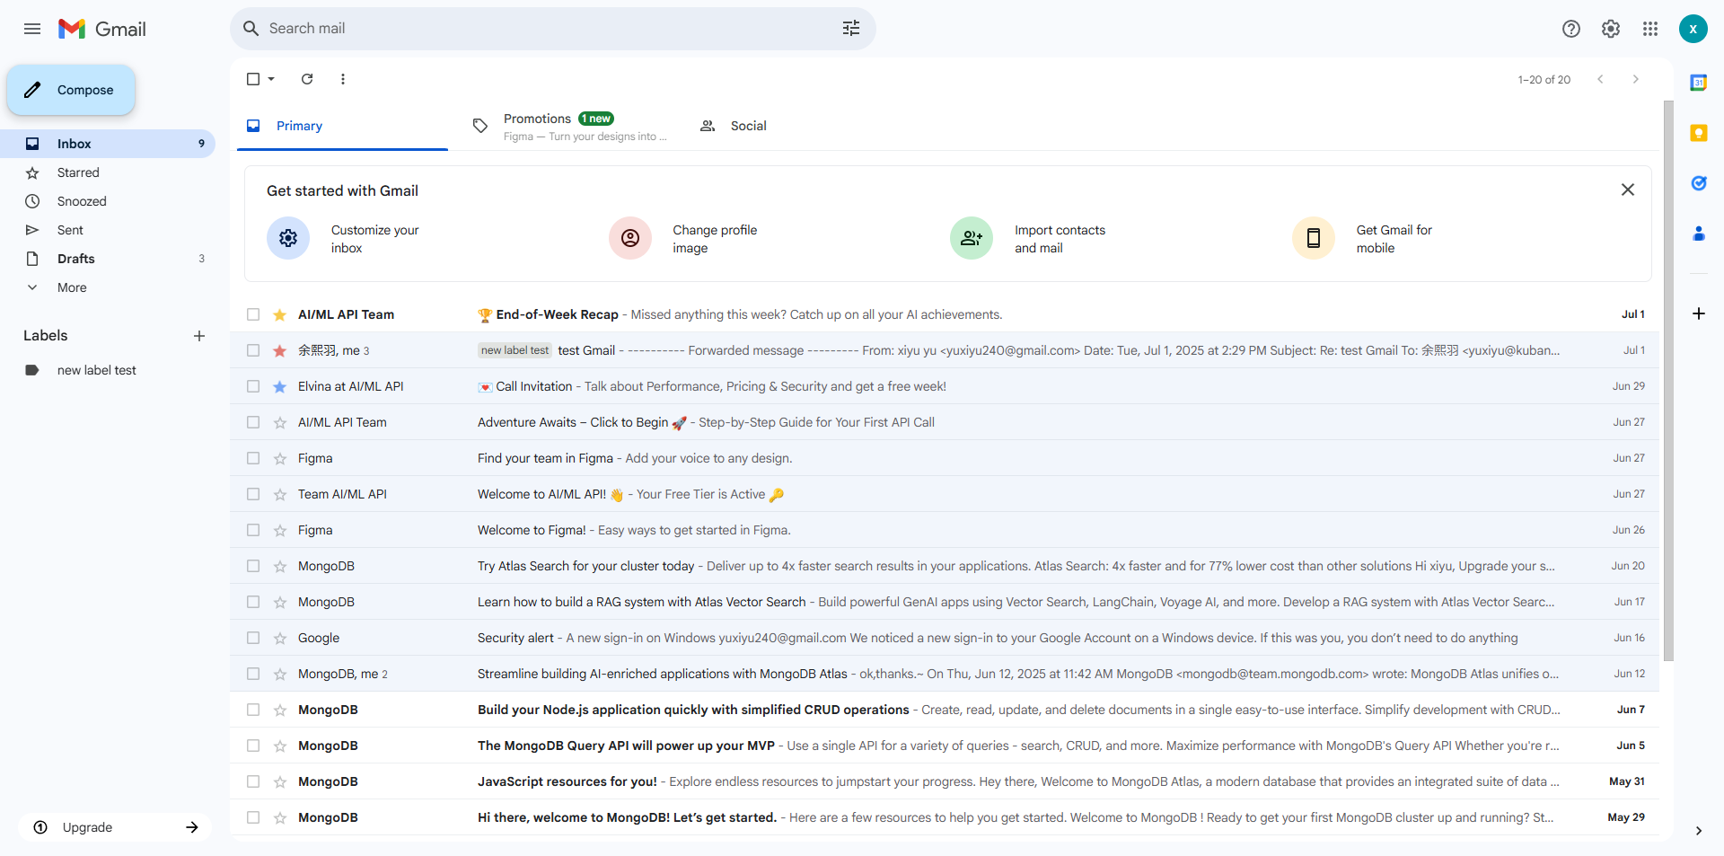This screenshot has height=856, width=1724.
Task: Open Google apps grid
Action: pyautogui.click(x=1650, y=29)
